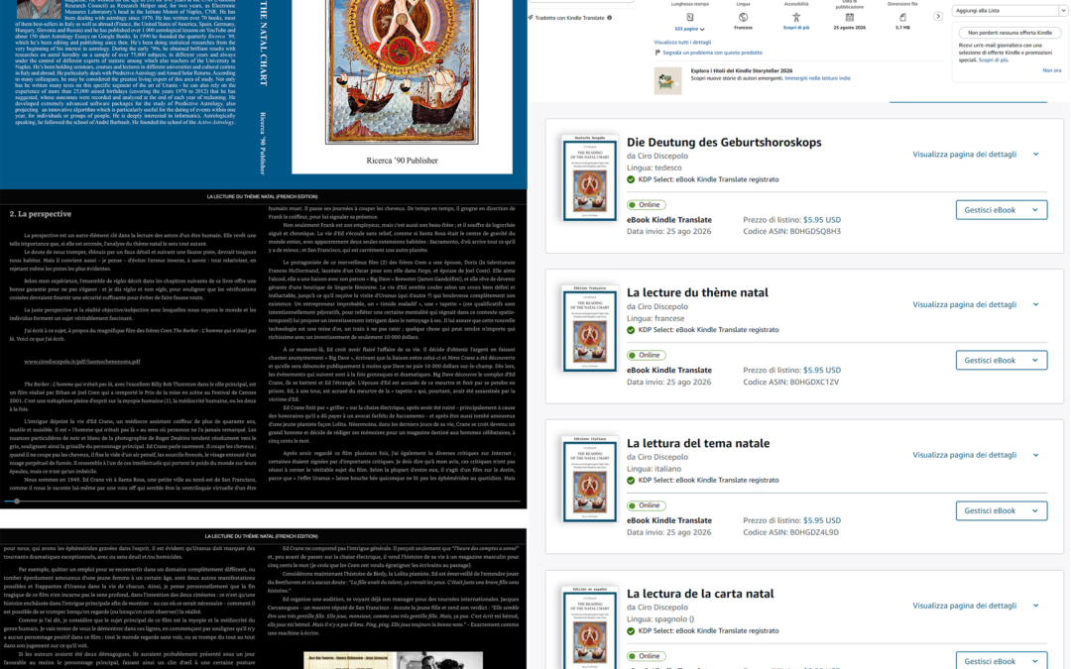Click the accessibility figure icon
The height and width of the screenshot is (669, 1071).
(x=795, y=17)
